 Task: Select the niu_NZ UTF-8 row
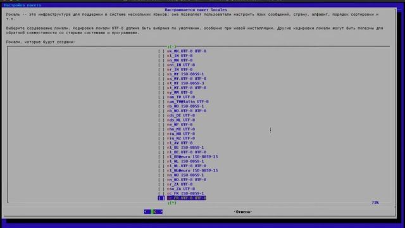(x=177, y=139)
